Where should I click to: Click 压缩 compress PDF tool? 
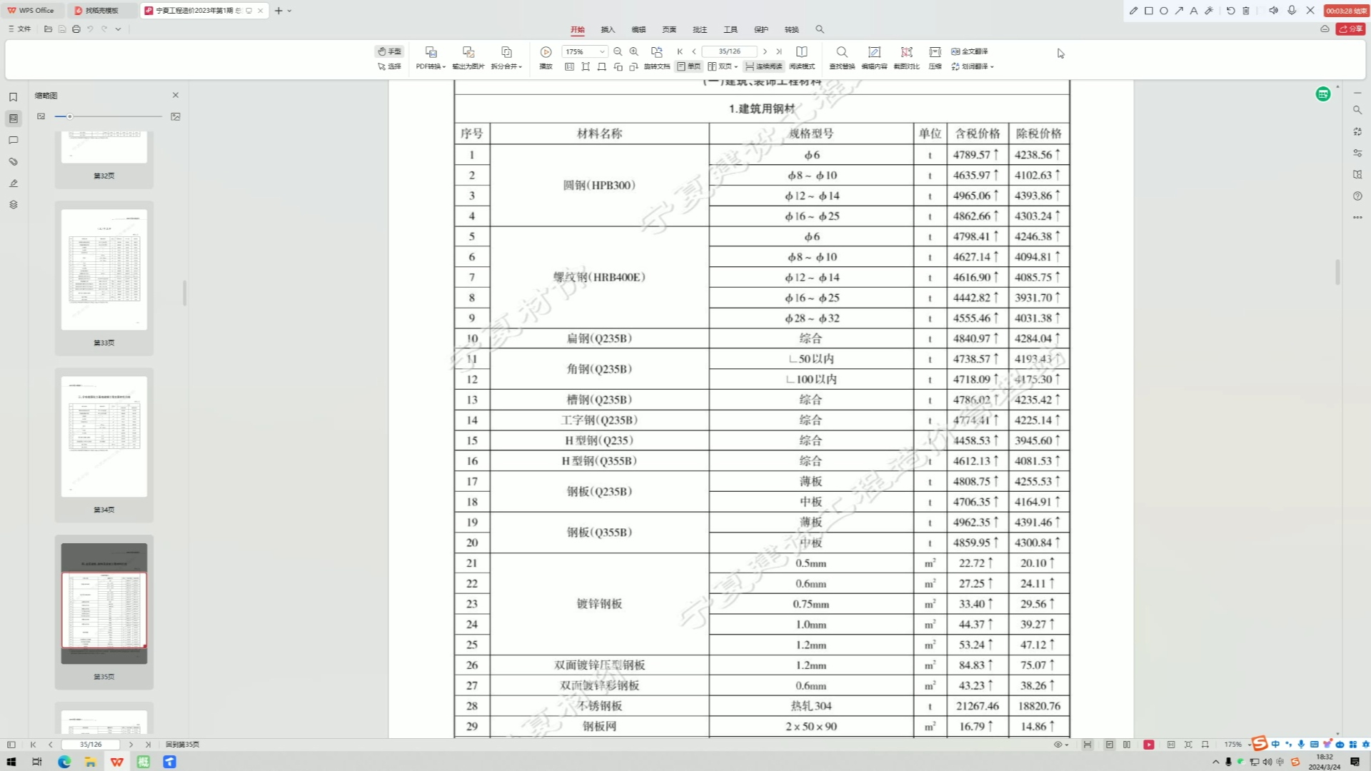pyautogui.click(x=935, y=58)
